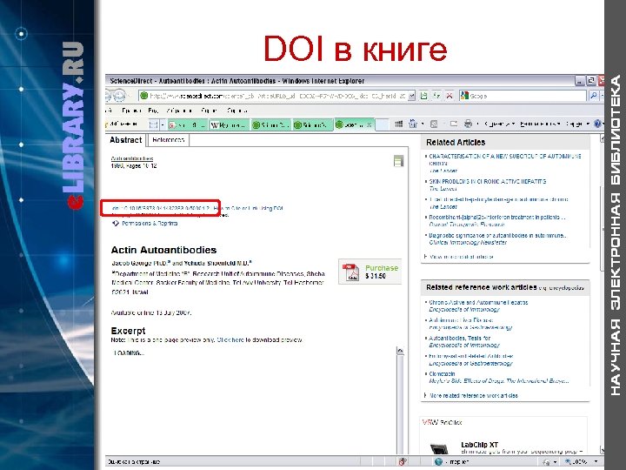Click the excerpt pane scroll up arrow
Image resolution: width=626 pixels, height=470 pixels.
pyautogui.click(x=400, y=351)
